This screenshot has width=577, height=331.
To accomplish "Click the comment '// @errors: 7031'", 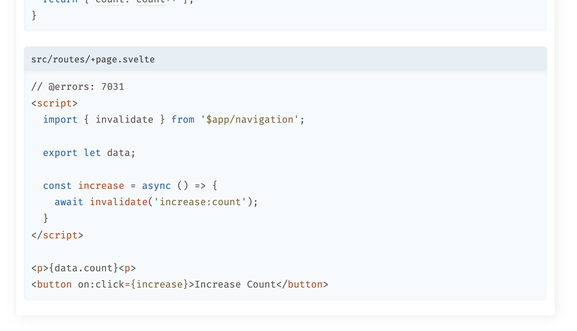I will (78, 87).
